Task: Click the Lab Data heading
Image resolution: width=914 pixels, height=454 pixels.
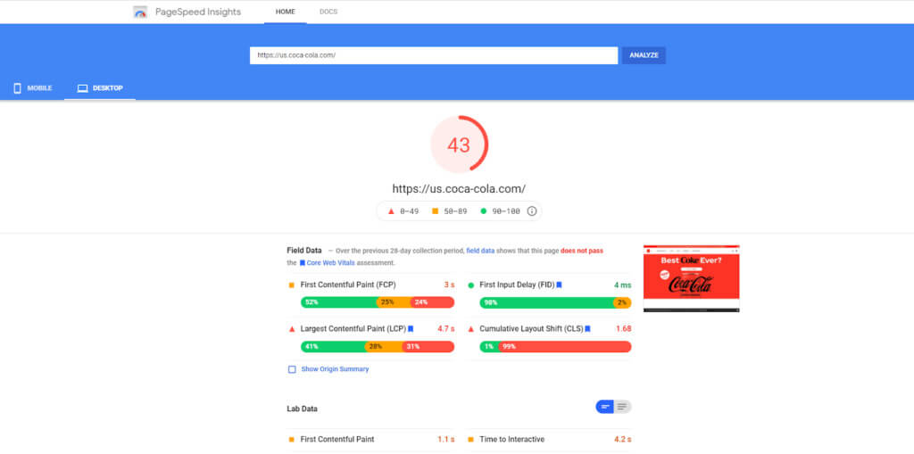Action: point(302,409)
